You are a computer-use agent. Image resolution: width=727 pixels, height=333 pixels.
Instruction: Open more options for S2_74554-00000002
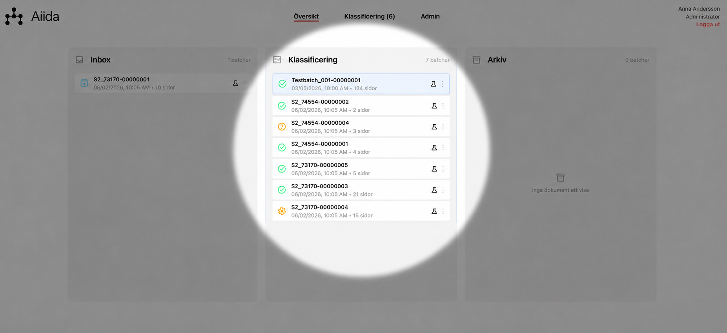(x=443, y=106)
